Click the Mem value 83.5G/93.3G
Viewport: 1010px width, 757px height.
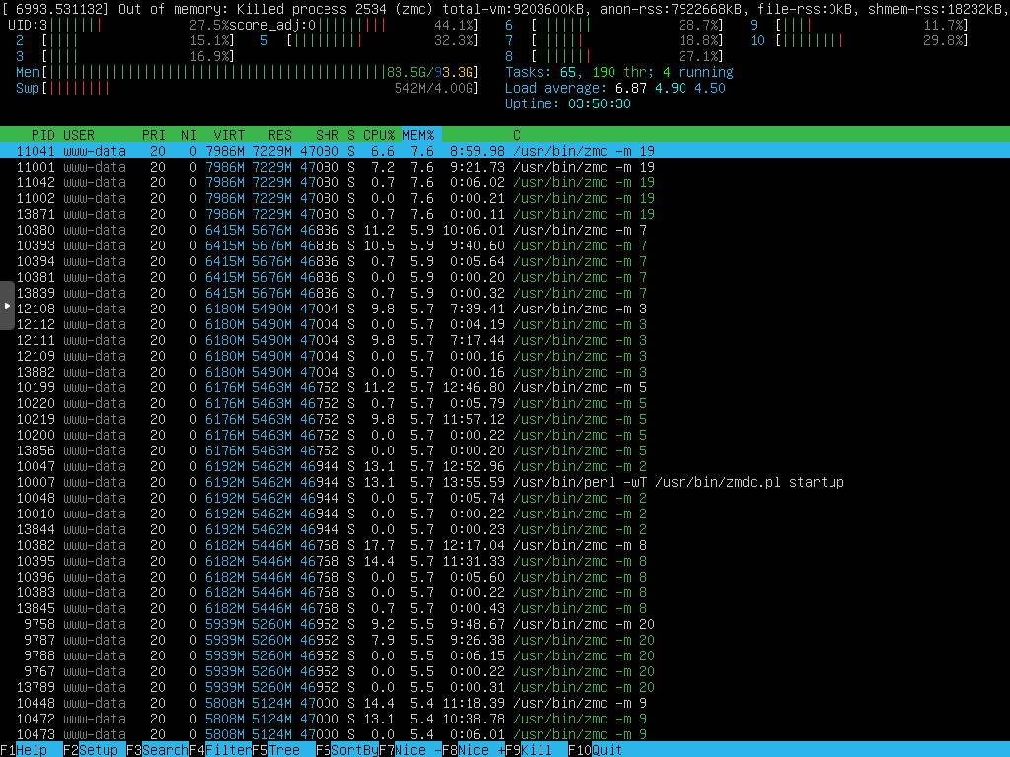click(430, 72)
